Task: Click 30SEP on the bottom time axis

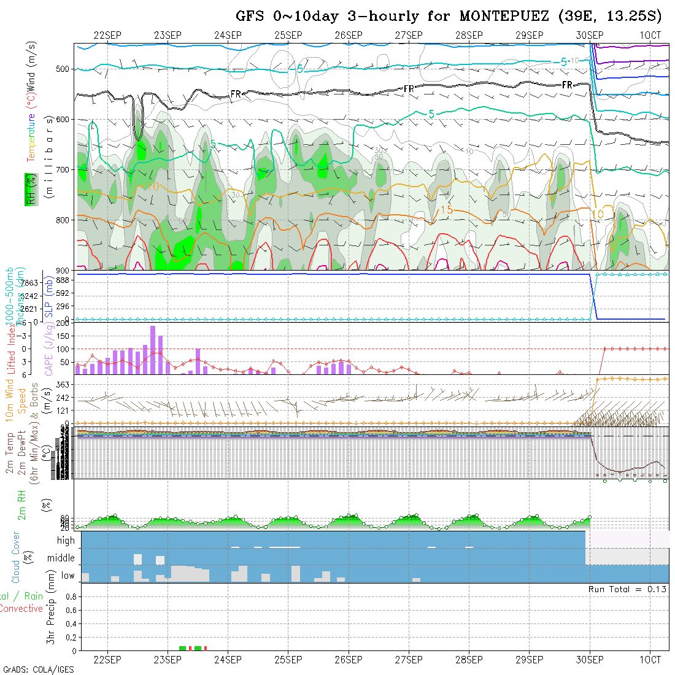Action: [590, 660]
